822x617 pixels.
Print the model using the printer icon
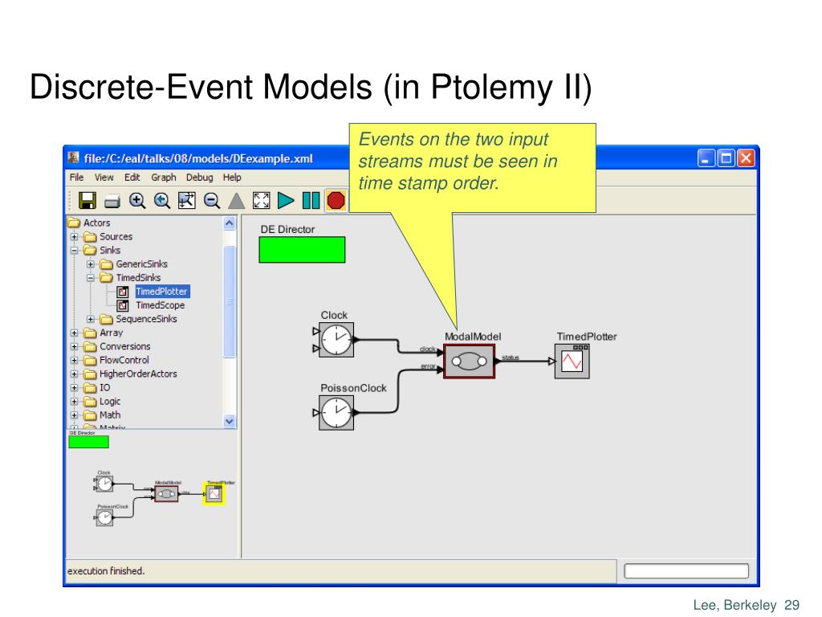[x=112, y=201]
